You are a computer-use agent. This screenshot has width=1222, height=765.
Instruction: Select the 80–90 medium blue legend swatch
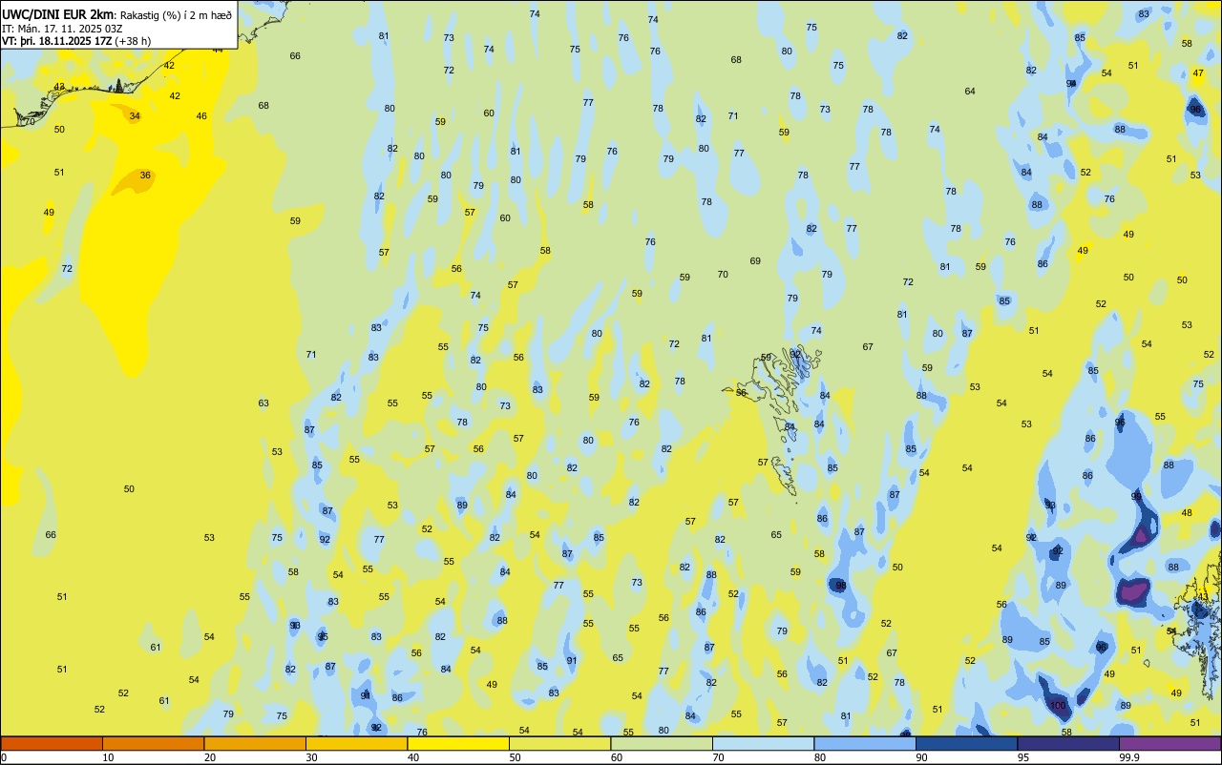click(865, 743)
